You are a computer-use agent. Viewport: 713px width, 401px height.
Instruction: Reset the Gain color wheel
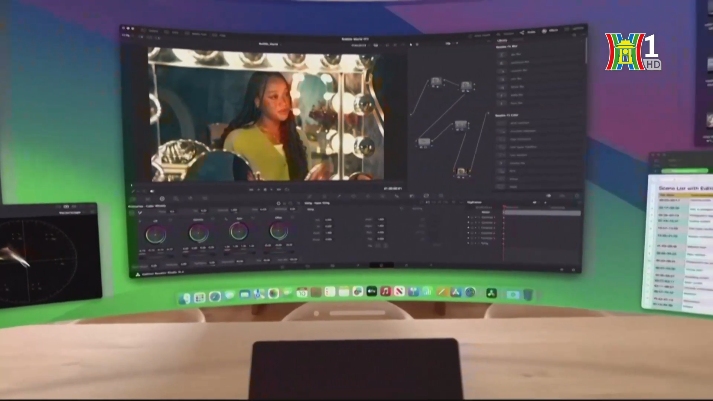point(253,218)
